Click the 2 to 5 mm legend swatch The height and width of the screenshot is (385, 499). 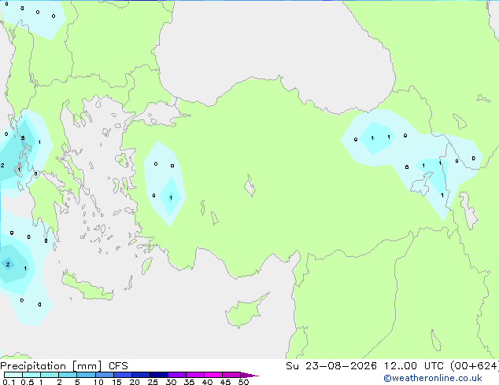tap(68, 375)
